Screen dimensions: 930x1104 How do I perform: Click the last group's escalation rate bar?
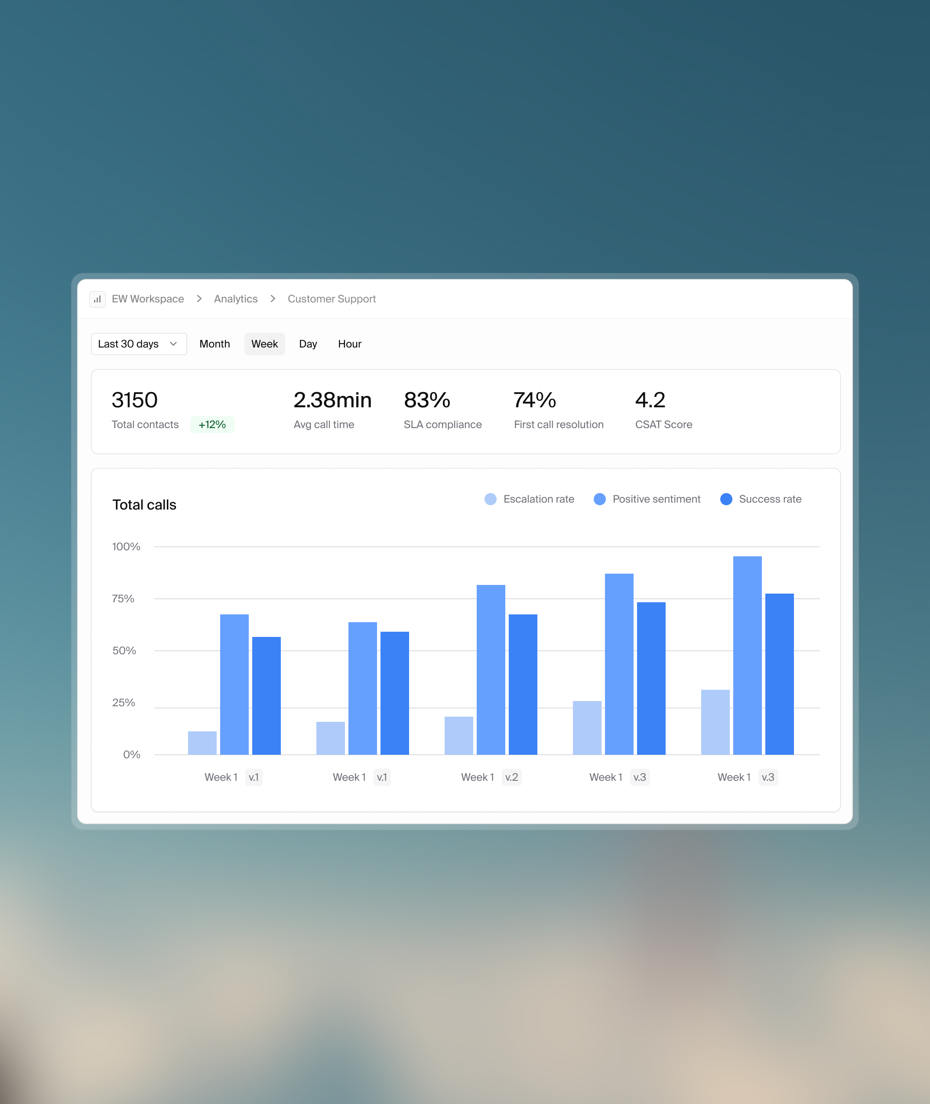[x=715, y=722]
